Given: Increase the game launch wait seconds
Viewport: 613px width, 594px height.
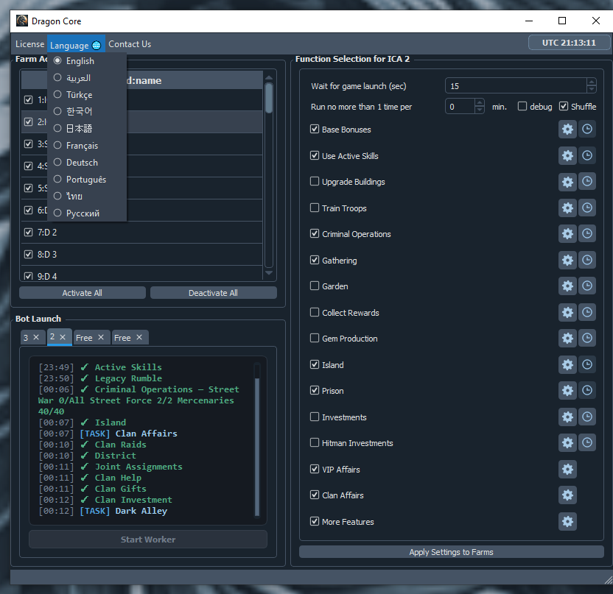Looking at the screenshot, I should [x=592, y=82].
